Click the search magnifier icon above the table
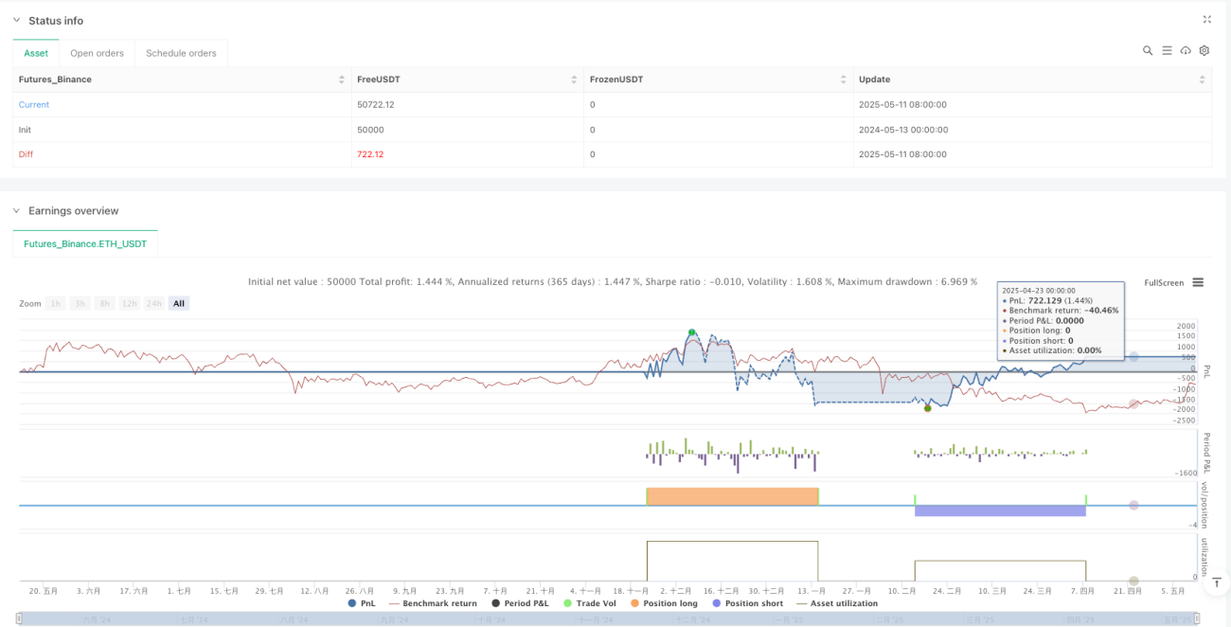The image size is (1231, 627). coord(1148,50)
